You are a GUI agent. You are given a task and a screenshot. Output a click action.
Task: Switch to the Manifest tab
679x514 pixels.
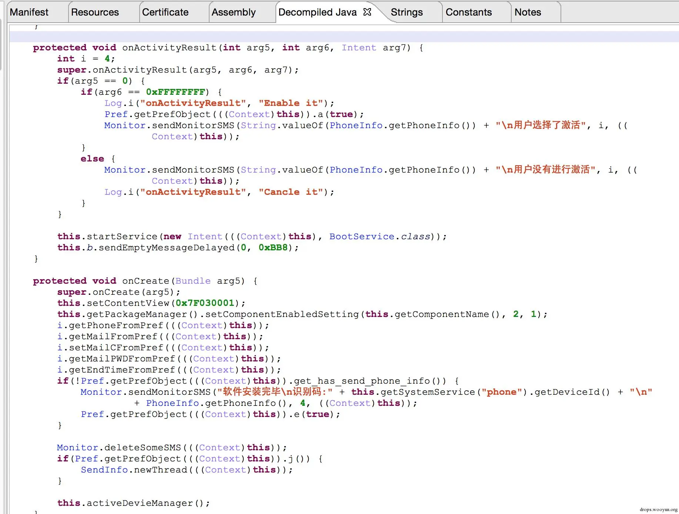point(29,12)
